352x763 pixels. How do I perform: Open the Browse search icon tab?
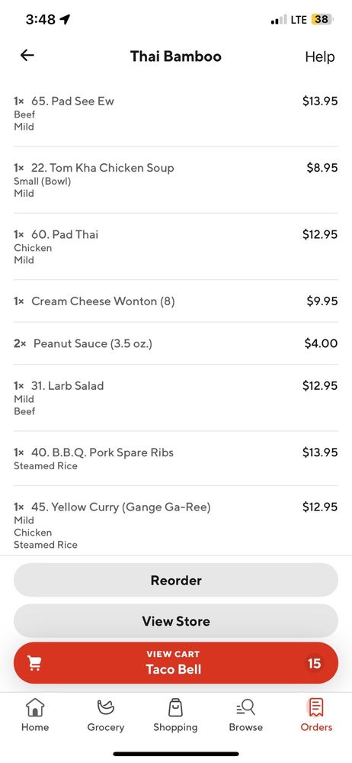(x=246, y=707)
